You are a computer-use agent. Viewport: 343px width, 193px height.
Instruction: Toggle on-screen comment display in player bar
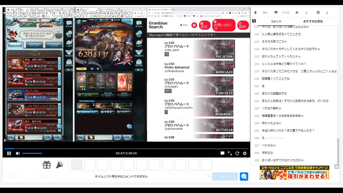pyautogui.click(x=222, y=153)
